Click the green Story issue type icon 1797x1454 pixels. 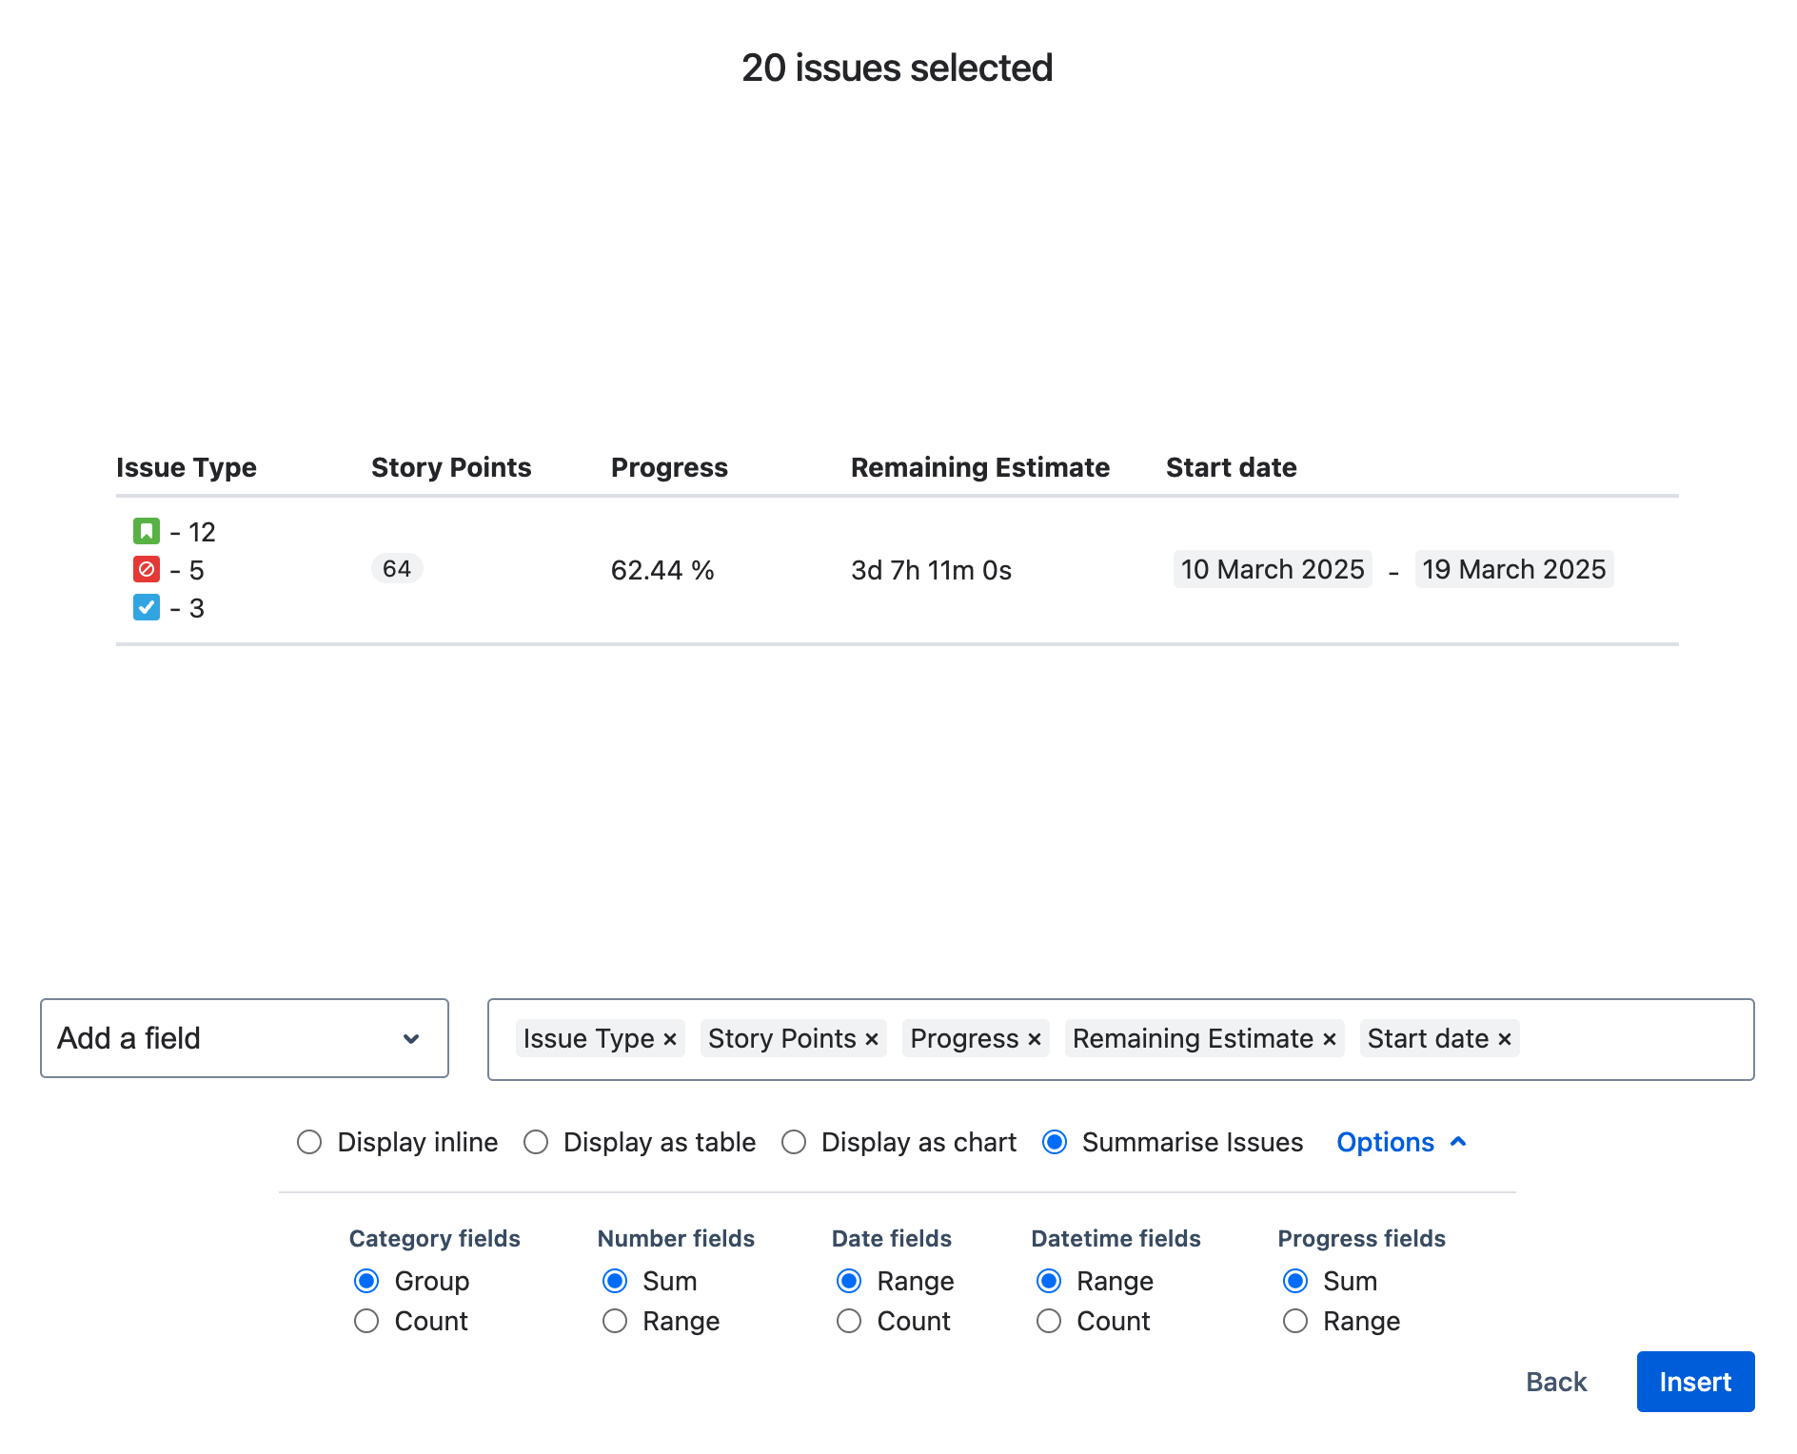point(147,531)
